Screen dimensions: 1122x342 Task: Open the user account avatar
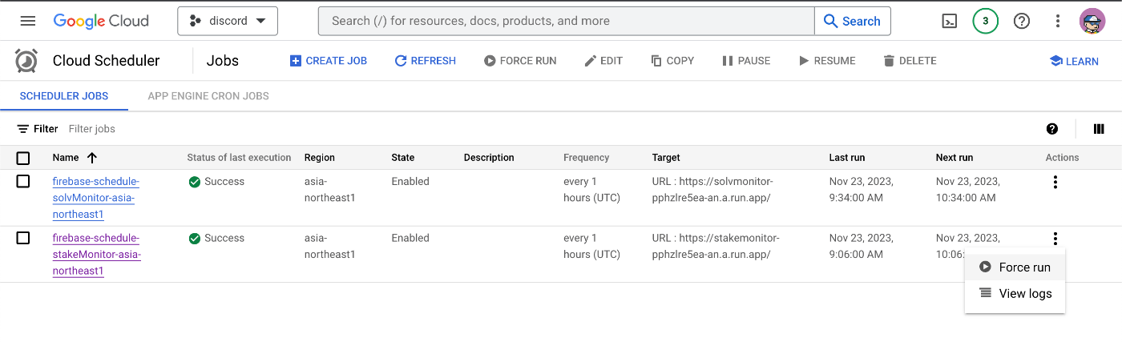(x=1092, y=21)
